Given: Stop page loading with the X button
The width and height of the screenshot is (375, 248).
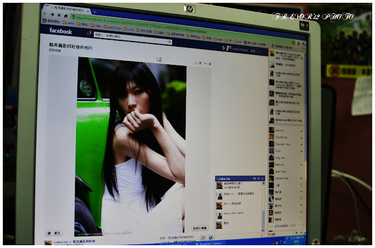Looking at the screenshot, I should 59,15.
